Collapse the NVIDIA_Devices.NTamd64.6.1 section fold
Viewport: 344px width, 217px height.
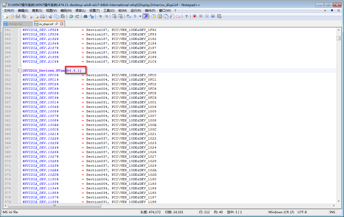pyautogui.click(x=20, y=71)
